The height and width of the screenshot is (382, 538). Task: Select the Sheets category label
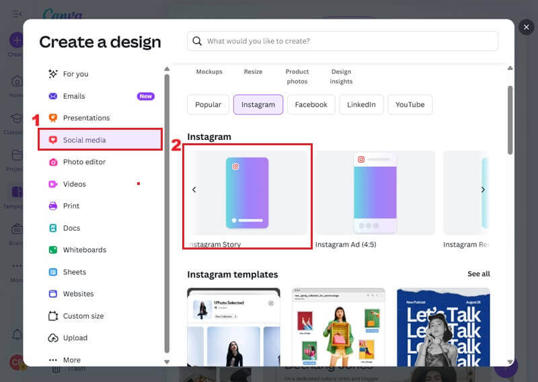pos(75,272)
